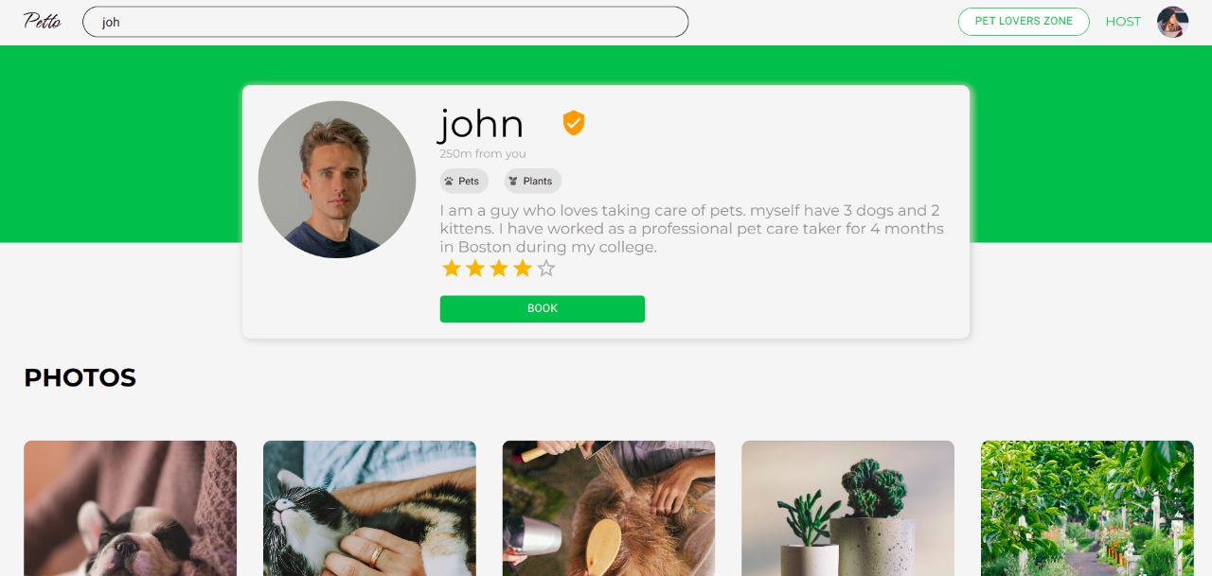Click the Pets paw tag
This screenshot has width=1212, height=576.
click(464, 181)
